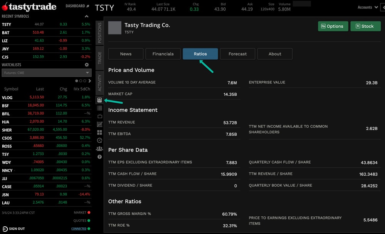385x234 pixels.
Task: Open the follow traders icon
Action: point(99,148)
